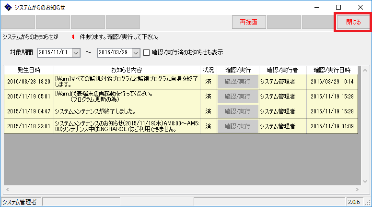Viewport: 372px width, 207px height.
Task: Click scroll down arrow of table scrollbar
Action: (x=365, y=182)
